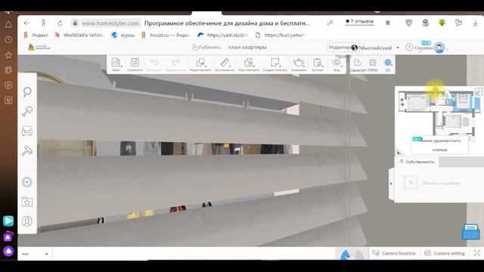Open the browser shield protection icon
The width and height of the screenshot is (484, 272).
point(408,23)
